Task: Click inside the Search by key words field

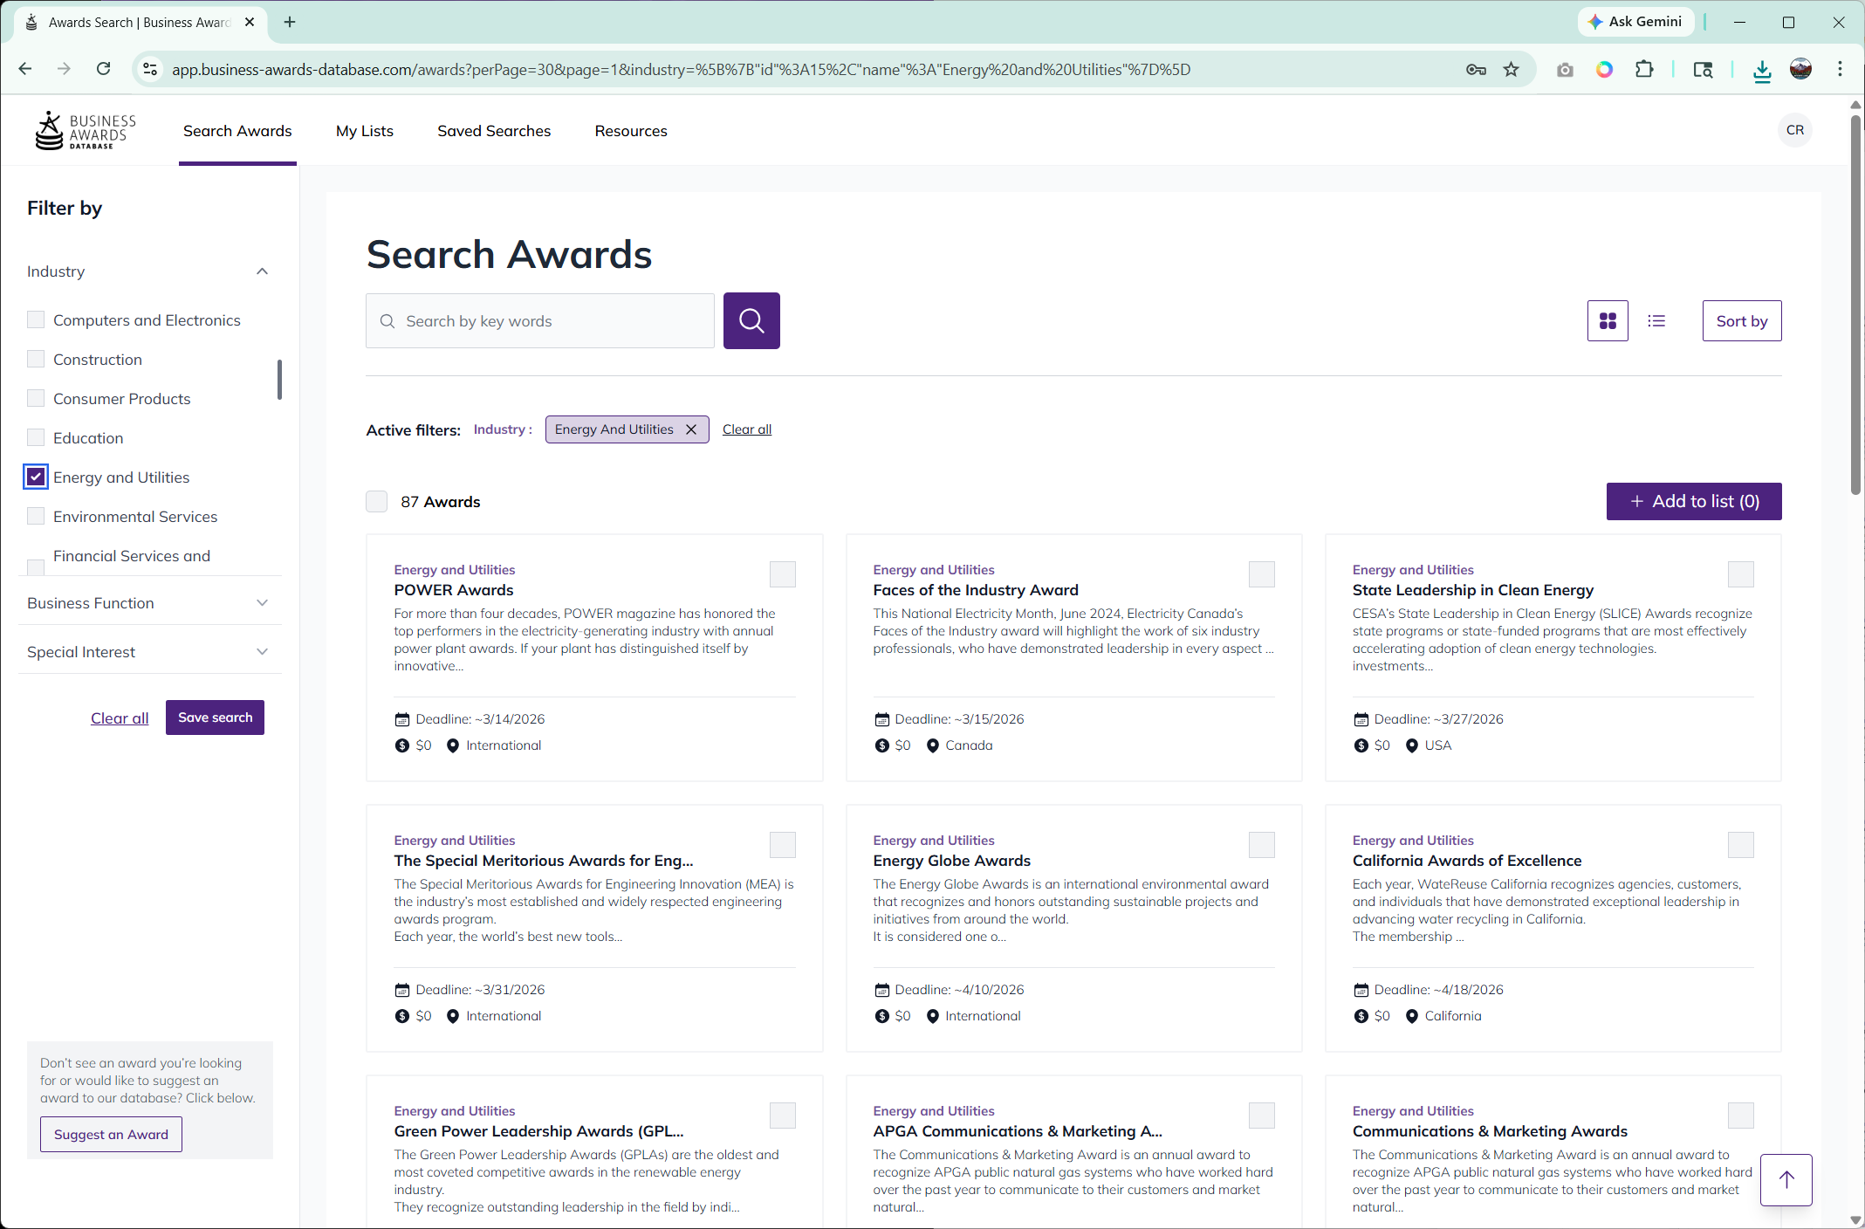Action: 539,320
